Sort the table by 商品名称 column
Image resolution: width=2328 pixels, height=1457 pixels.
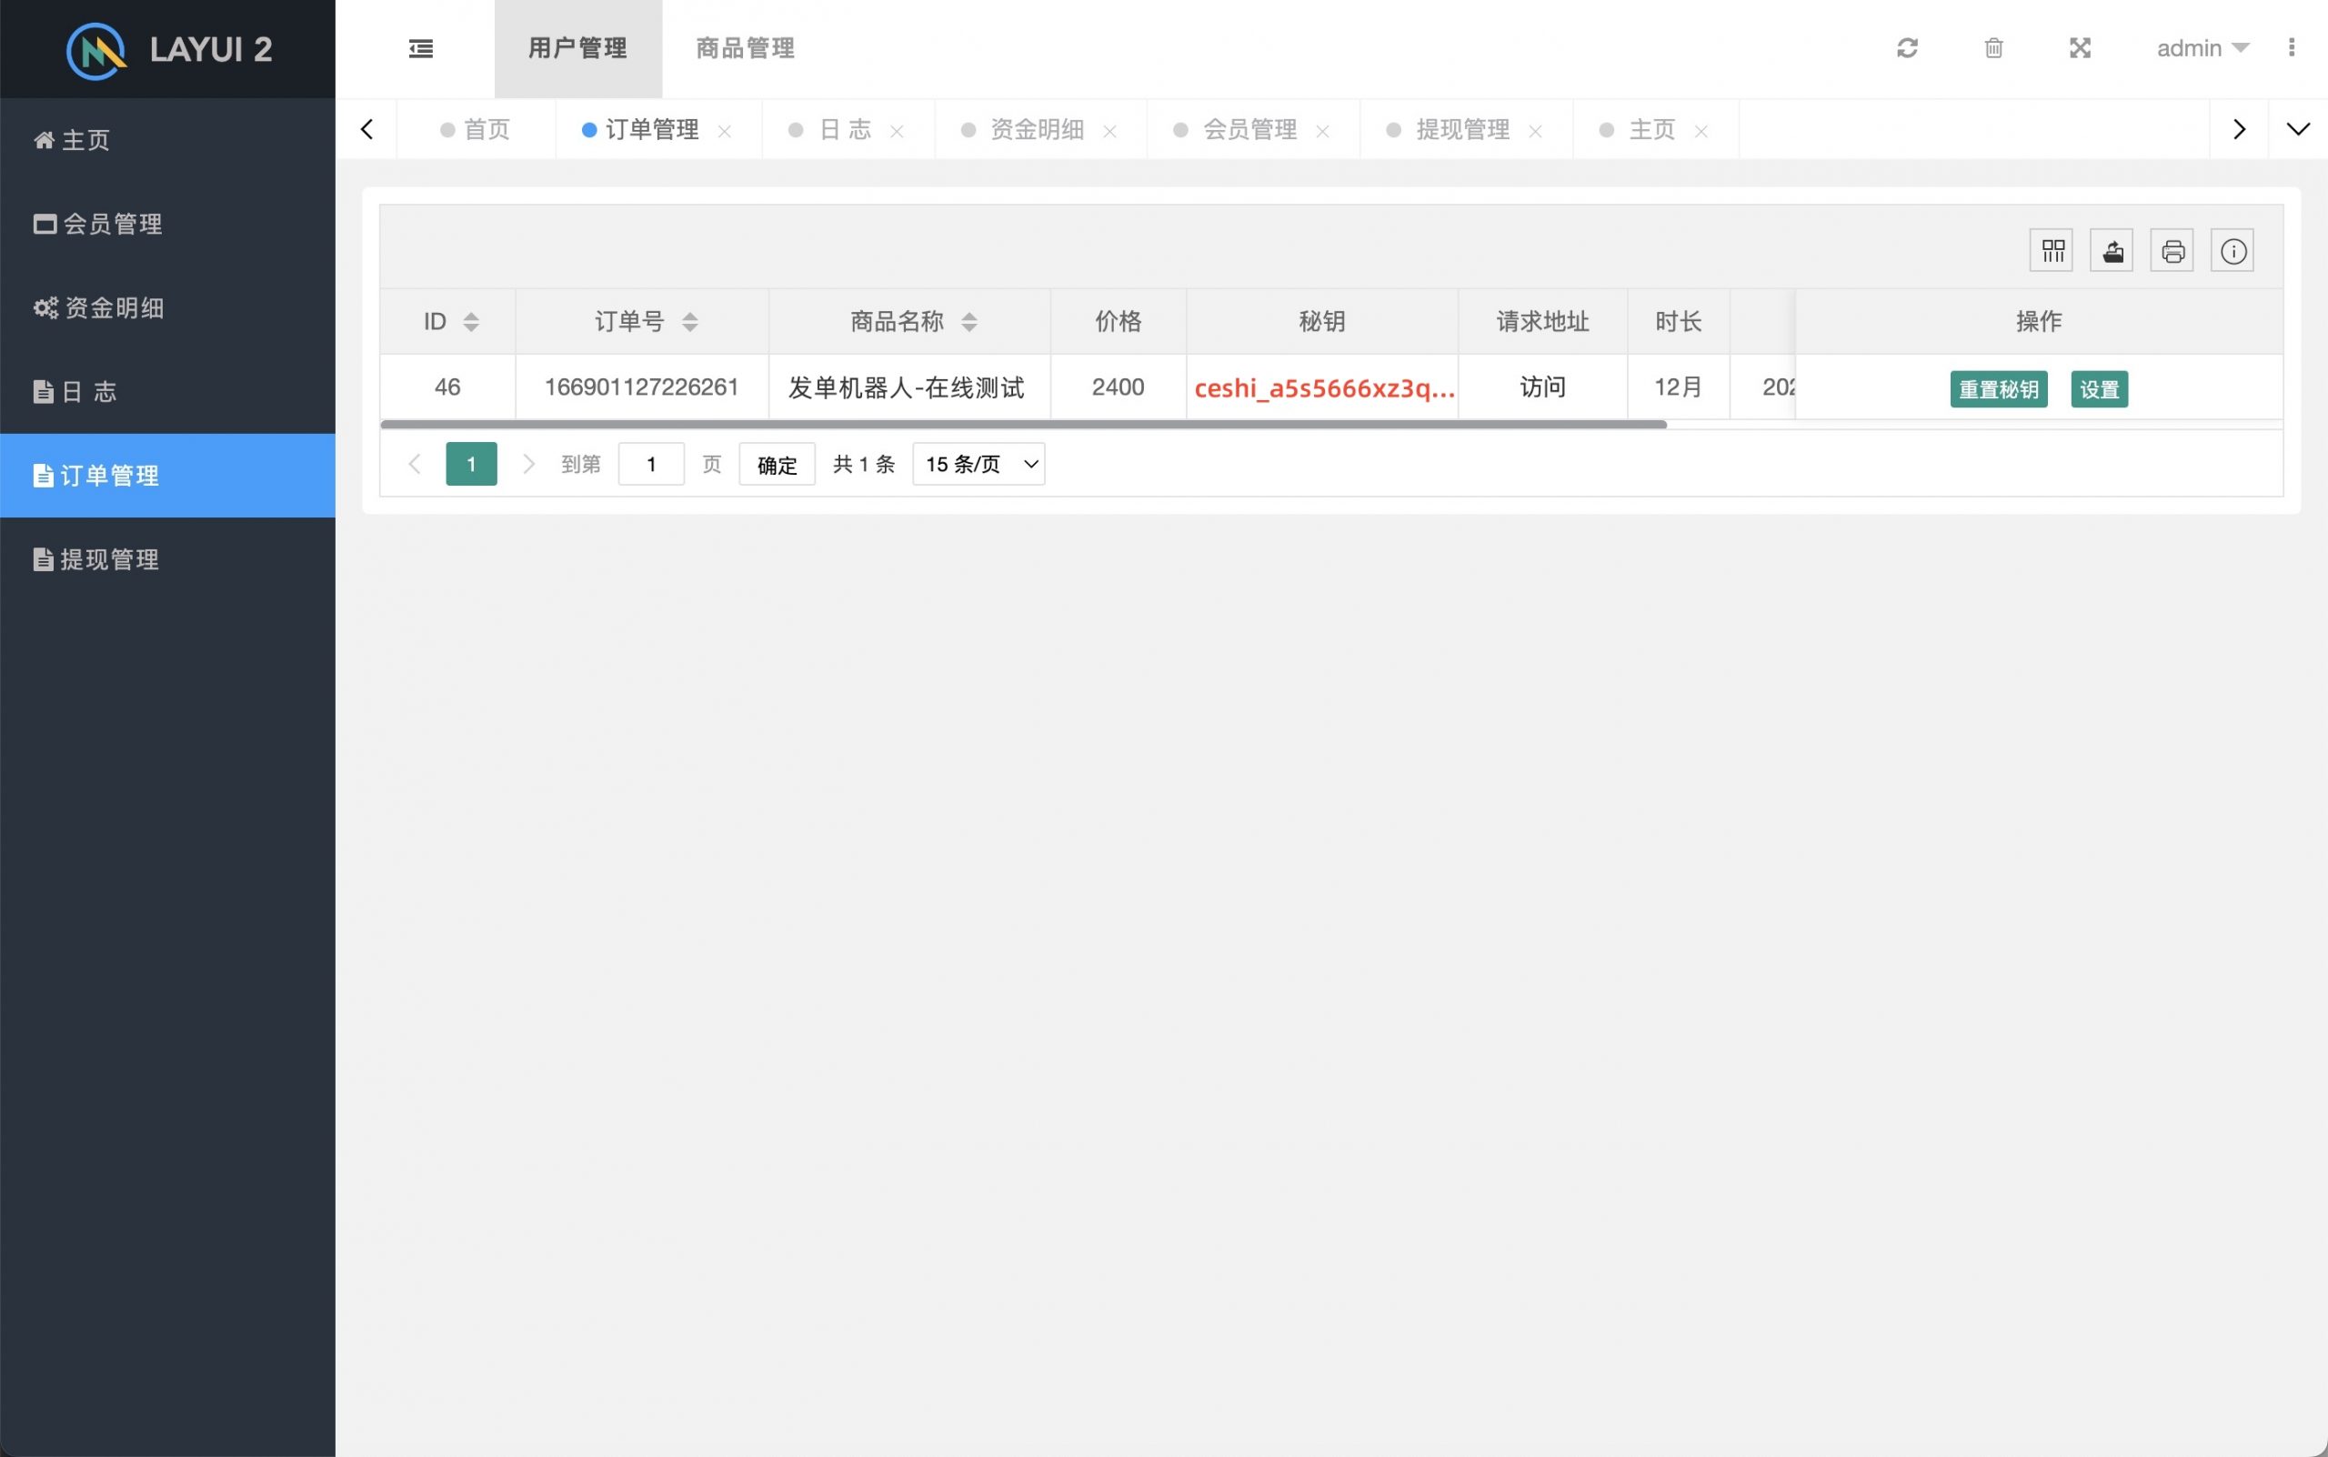pos(968,322)
